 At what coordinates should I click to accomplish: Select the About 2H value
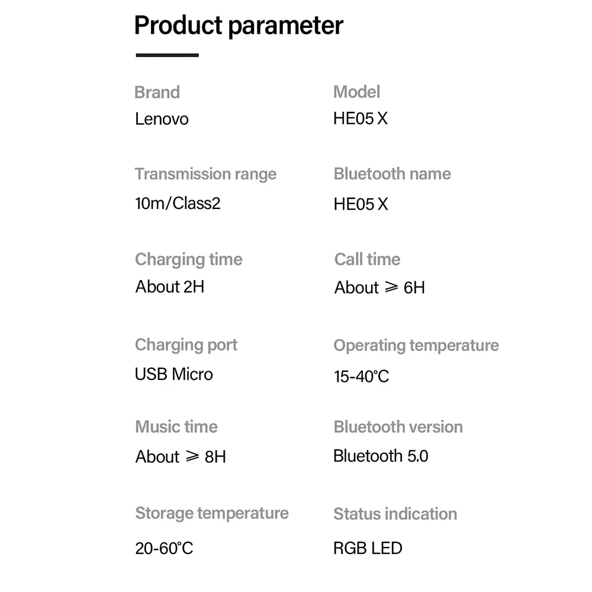[x=170, y=287]
